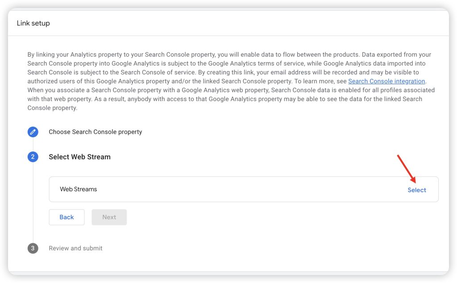The height and width of the screenshot is (283, 457).
Task: Click the disabled Next button
Action: (109, 217)
